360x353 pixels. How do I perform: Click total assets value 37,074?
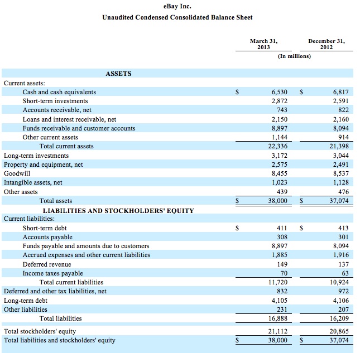click(339, 201)
